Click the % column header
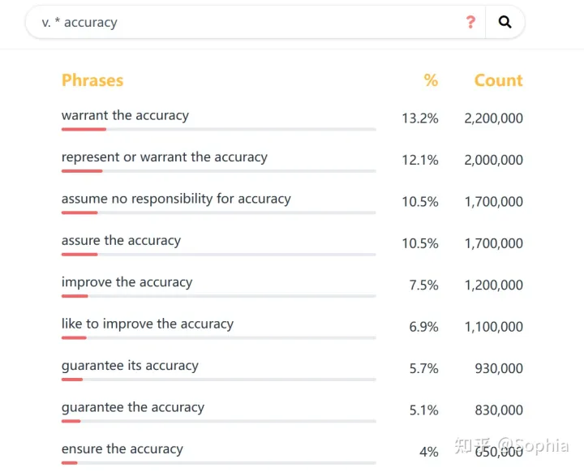 point(431,80)
